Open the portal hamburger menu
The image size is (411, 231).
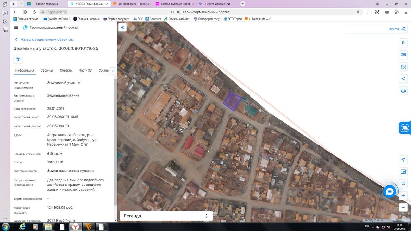[16, 27]
